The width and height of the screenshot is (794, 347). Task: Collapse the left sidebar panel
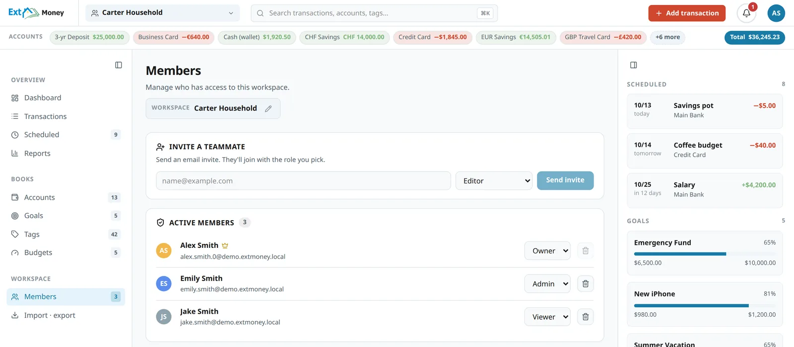pyautogui.click(x=119, y=65)
